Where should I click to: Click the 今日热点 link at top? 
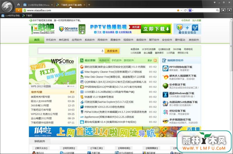pos(186,20)
